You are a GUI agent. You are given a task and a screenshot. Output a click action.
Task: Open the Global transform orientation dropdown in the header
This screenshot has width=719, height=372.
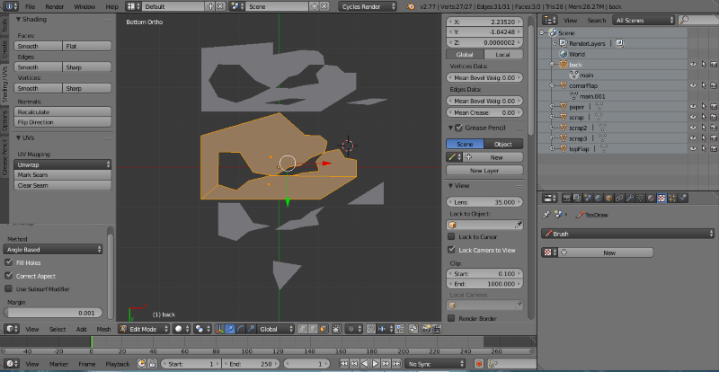[275, 329]
